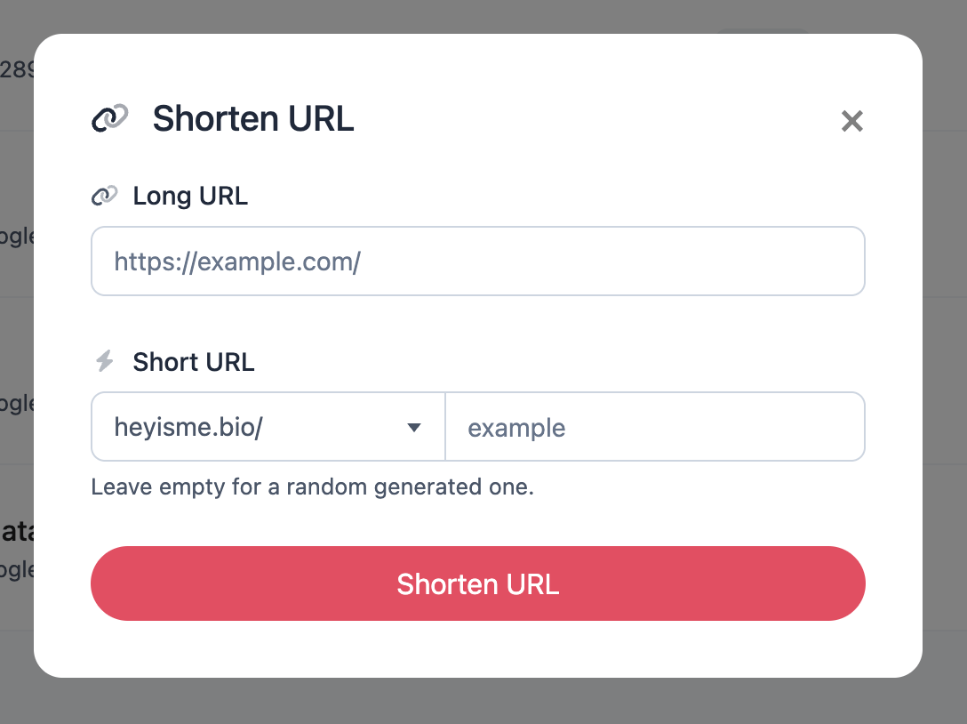Click the chain link icon beside Shorten URL title
This screenshot has width=967, height=724.
pyautogui.click(x=108, y=117)
